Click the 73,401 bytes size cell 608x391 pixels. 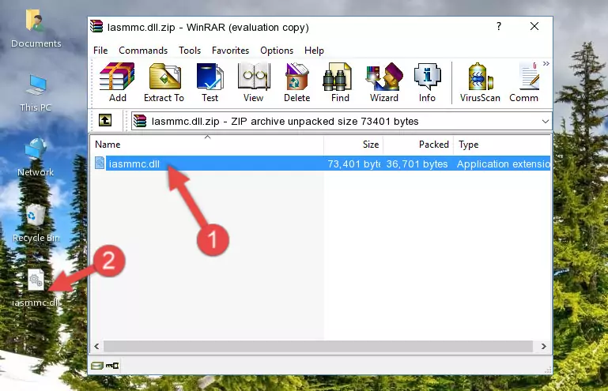point(354,164)
